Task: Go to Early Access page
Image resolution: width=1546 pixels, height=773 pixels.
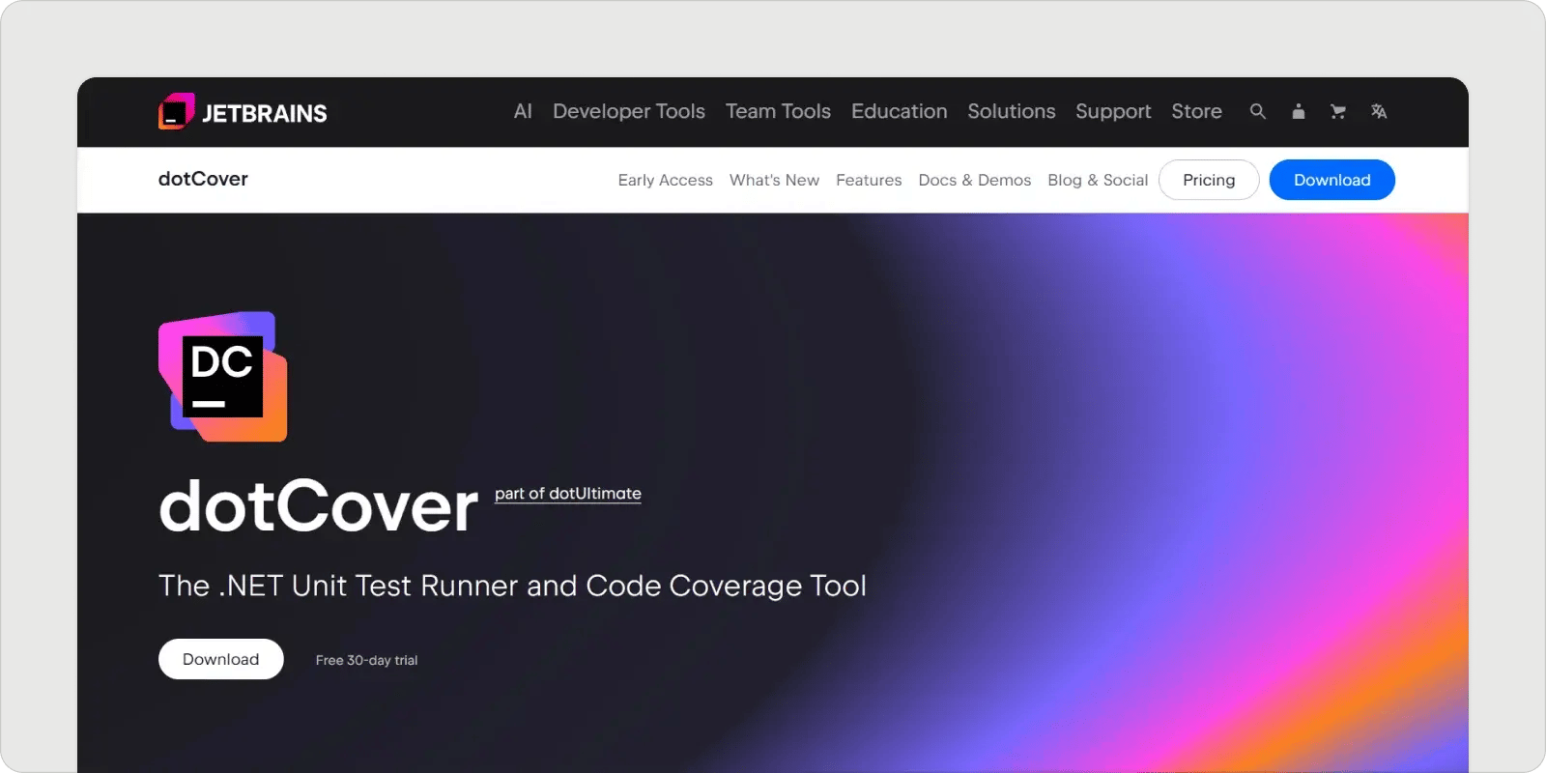Action: click(665, 180)
